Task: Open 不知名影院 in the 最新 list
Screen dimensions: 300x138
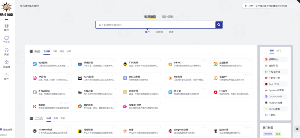Action: 275,72
